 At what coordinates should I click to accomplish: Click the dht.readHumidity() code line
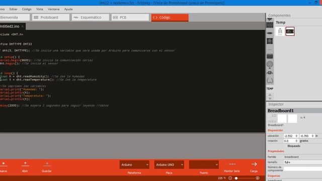coord(42,76)
